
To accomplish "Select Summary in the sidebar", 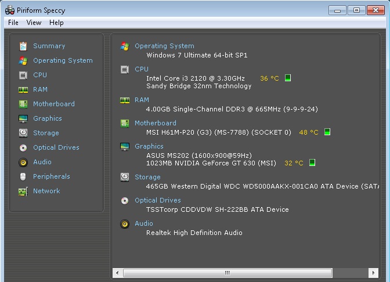I will pyautogui.click(x=49, y=46).
